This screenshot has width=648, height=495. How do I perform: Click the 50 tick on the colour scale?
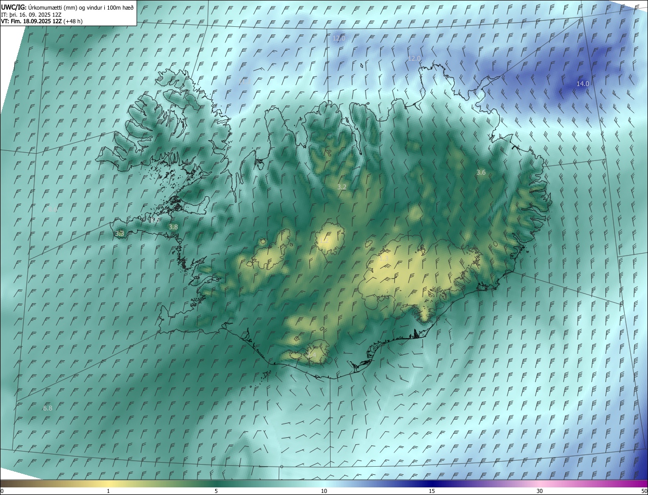[x=644, y=491]
